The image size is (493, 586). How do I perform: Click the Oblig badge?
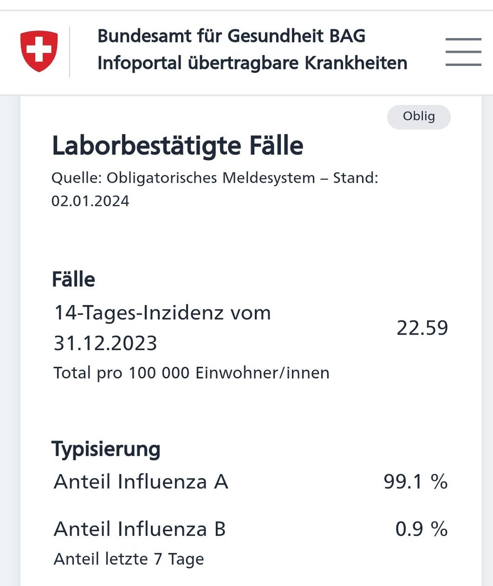pos(418,117)
